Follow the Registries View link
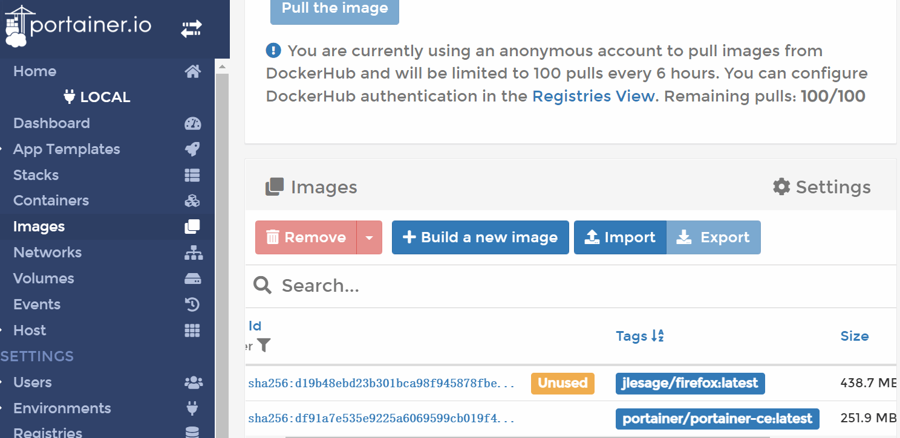Image resolution: width=900 pixels, height=438 pixels. 593,96
